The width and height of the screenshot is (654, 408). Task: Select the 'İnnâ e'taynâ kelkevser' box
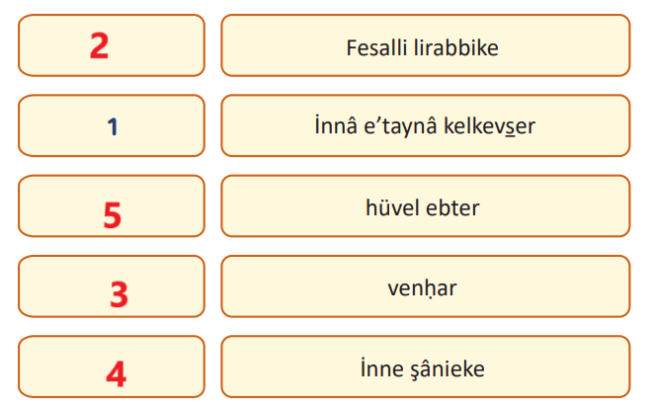pyautogui.click(x=425, y=125)
